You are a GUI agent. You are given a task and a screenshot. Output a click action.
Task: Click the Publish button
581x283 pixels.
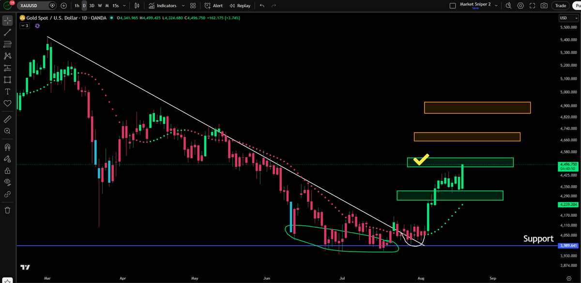point(577,6)
